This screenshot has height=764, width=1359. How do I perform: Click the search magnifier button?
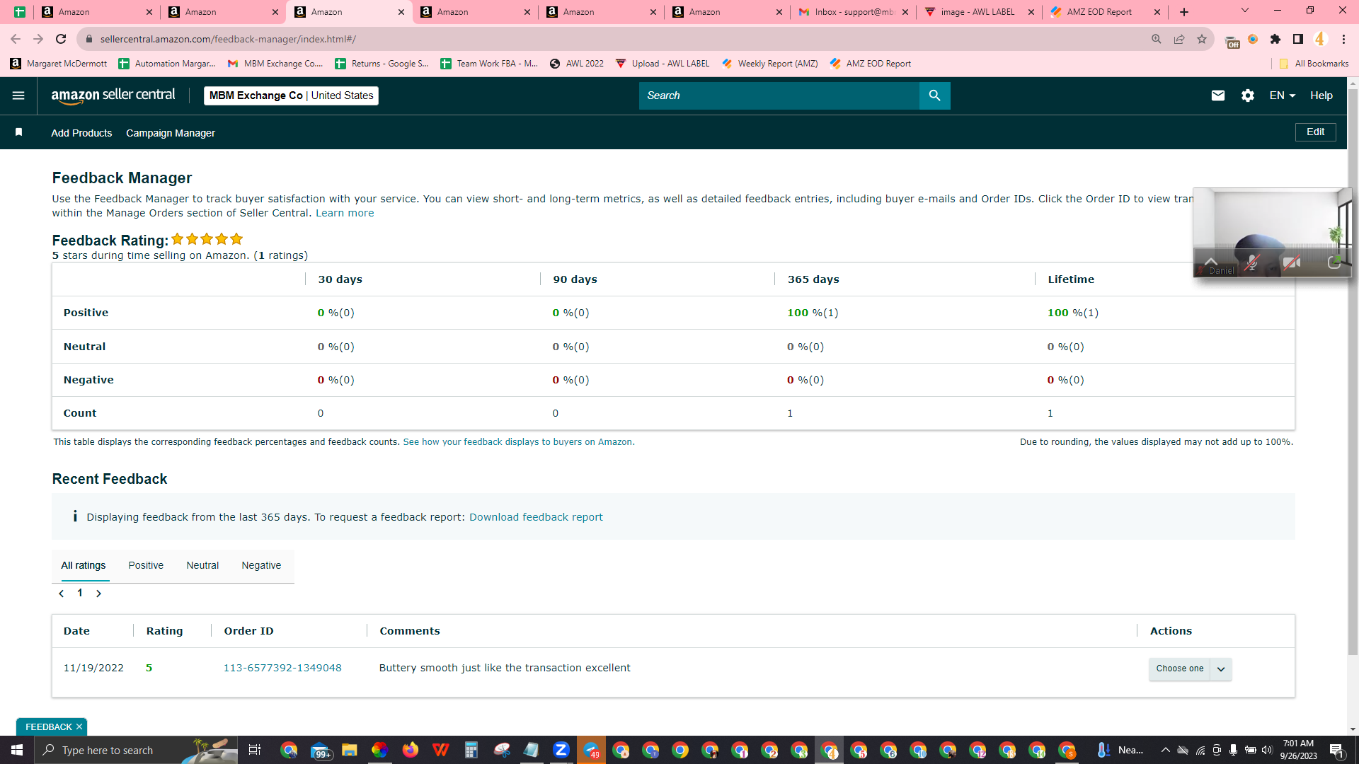click(934, 95)
